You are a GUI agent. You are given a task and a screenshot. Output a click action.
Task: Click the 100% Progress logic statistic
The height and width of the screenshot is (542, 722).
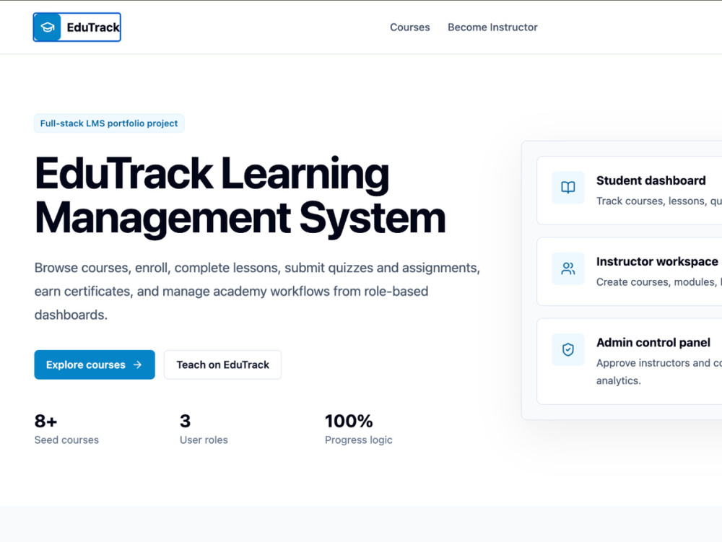coord(359,429)
